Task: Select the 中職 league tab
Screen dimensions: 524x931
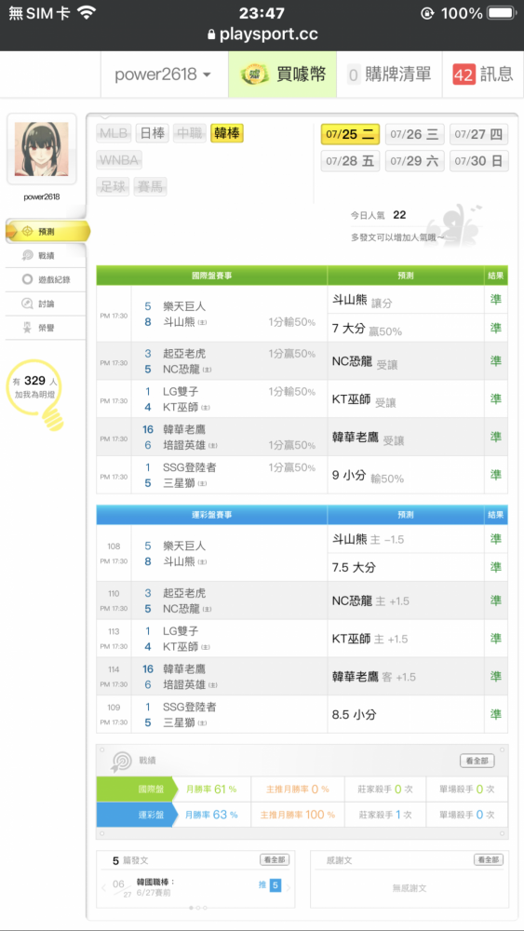Action: 190,133
